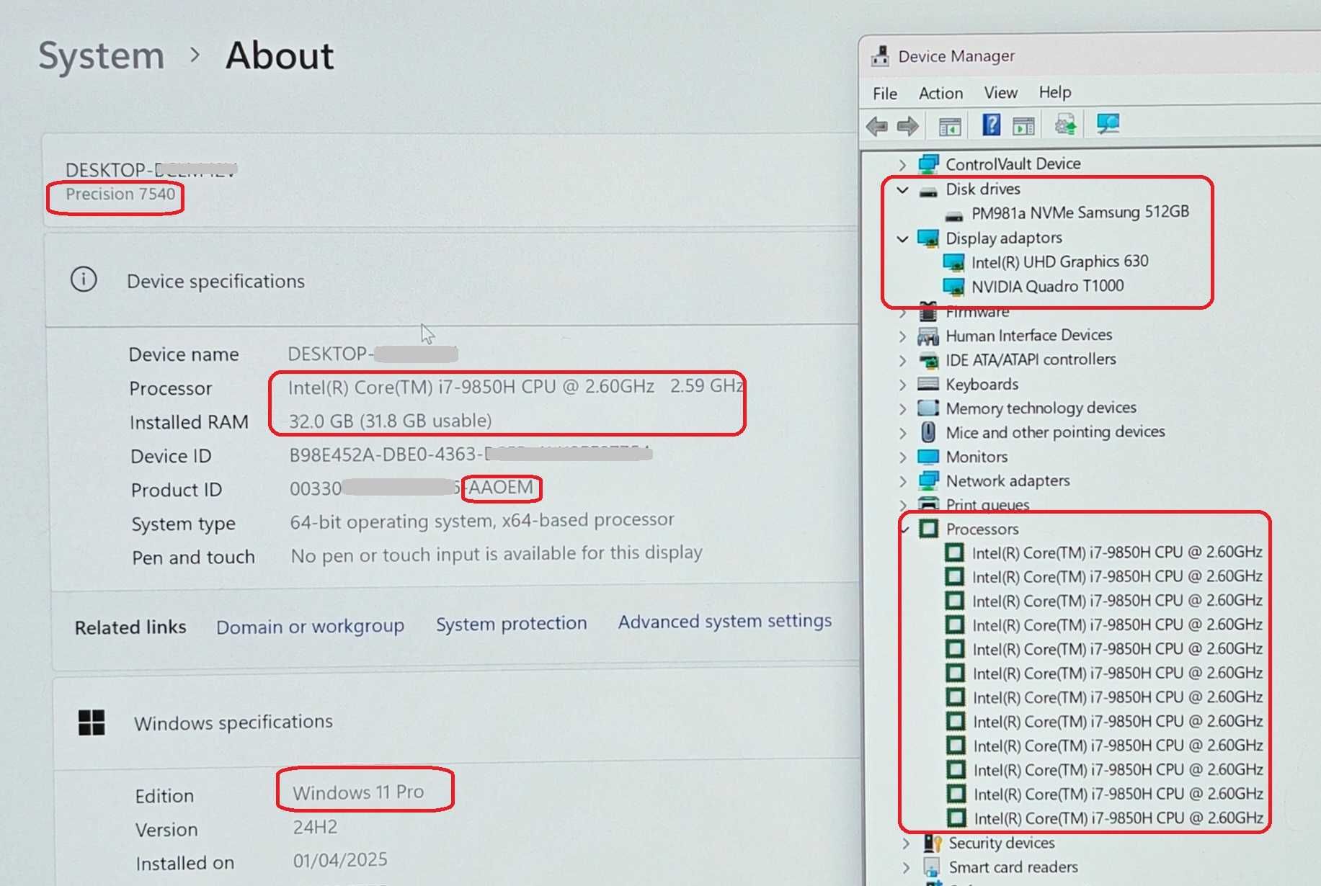Expand Security devices category

tap(906, 844)
